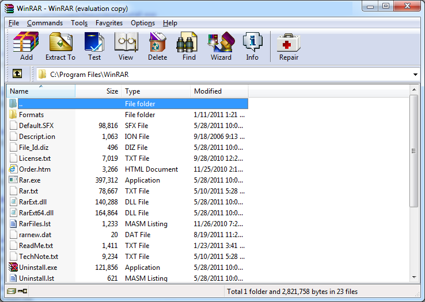Launch the Wizard tool icon
The image size is (425, 302).
click(221, 42)
